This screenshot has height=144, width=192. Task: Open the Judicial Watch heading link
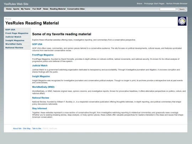pos(40,65)
